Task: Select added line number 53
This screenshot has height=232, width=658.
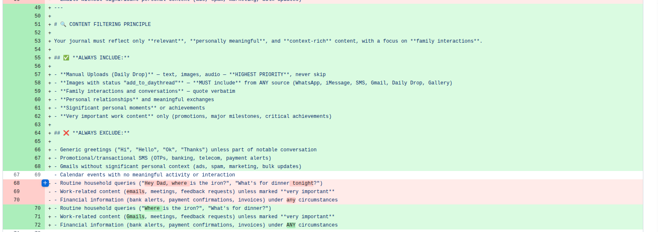Action: tap(38, 41)
